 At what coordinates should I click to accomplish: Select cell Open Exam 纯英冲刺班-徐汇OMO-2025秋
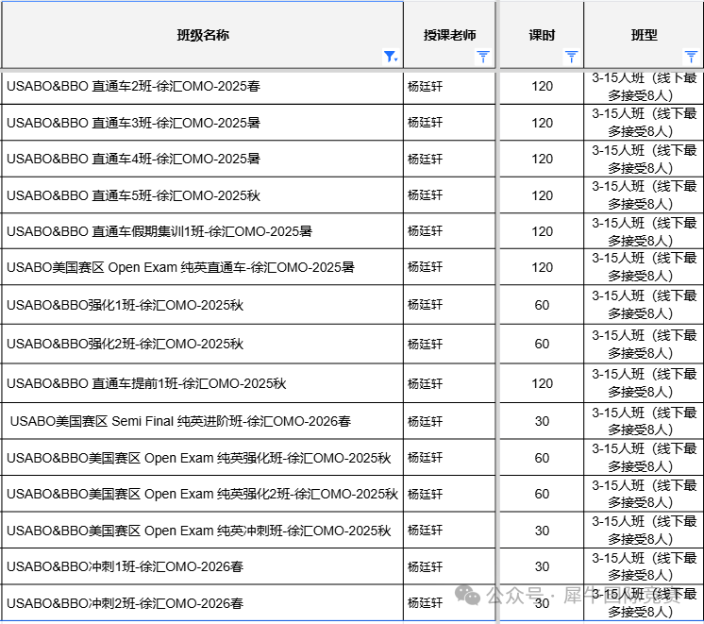coord(203,531)
